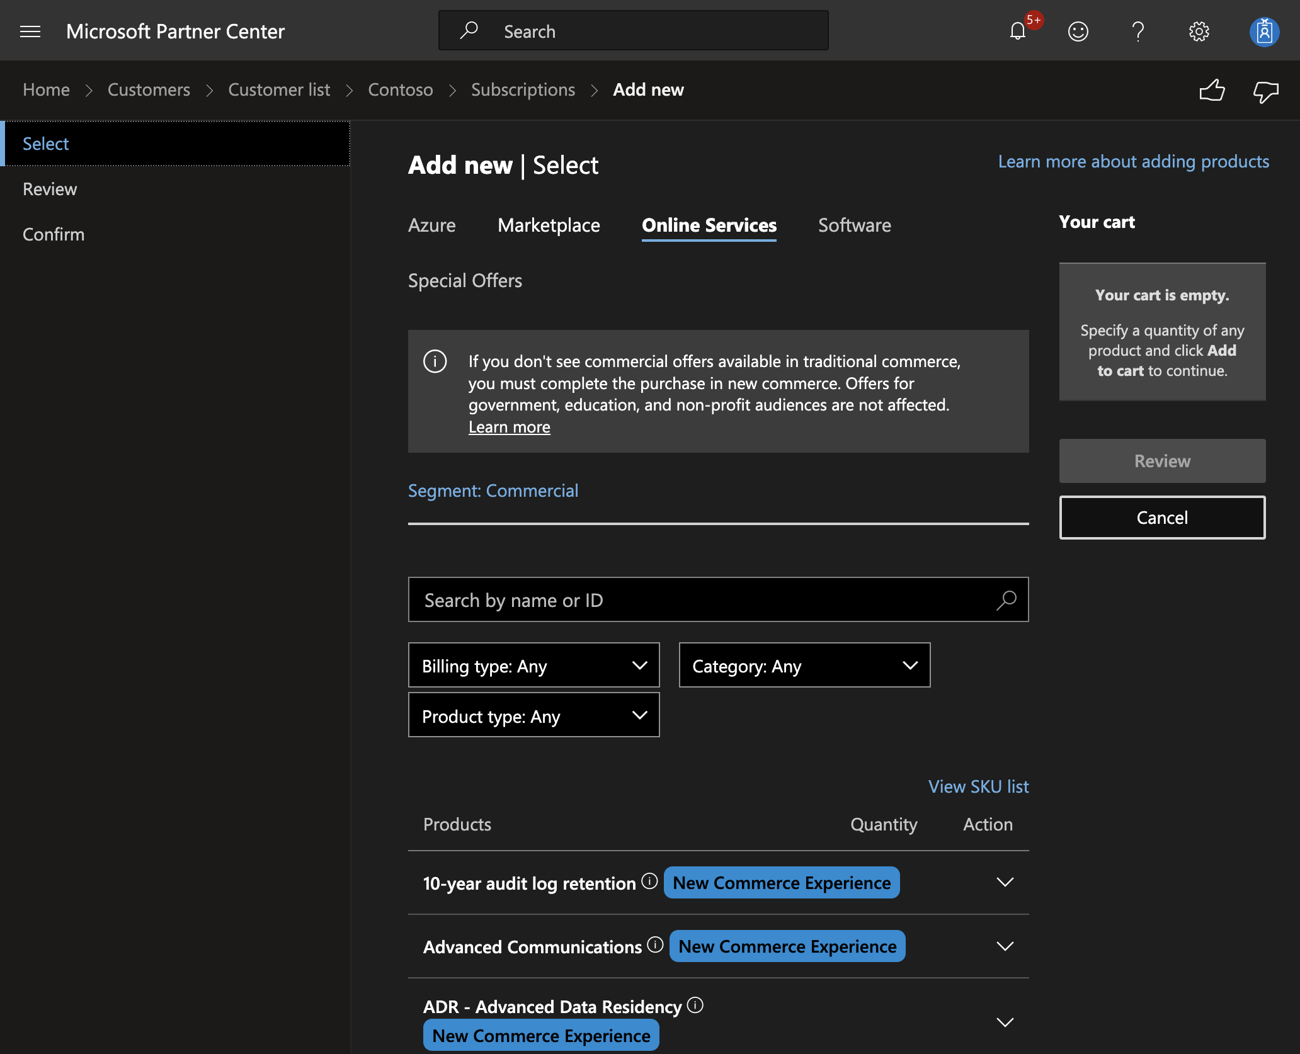Open the user account avatar
Viewport: 1300px width, 1054px height.
(1264, 31)
